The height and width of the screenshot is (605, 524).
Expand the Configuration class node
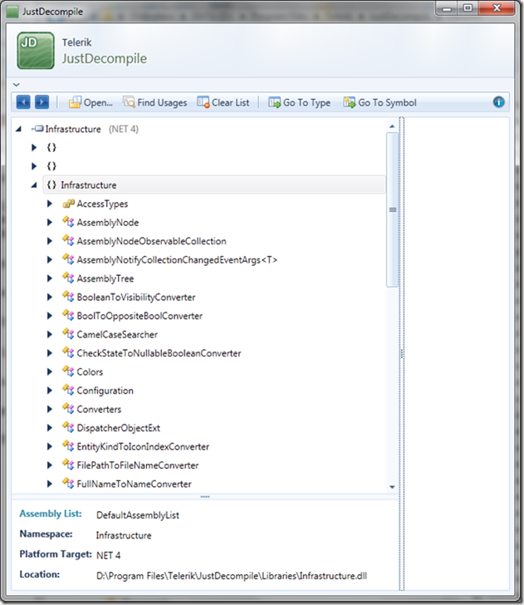tap(49, 391)
